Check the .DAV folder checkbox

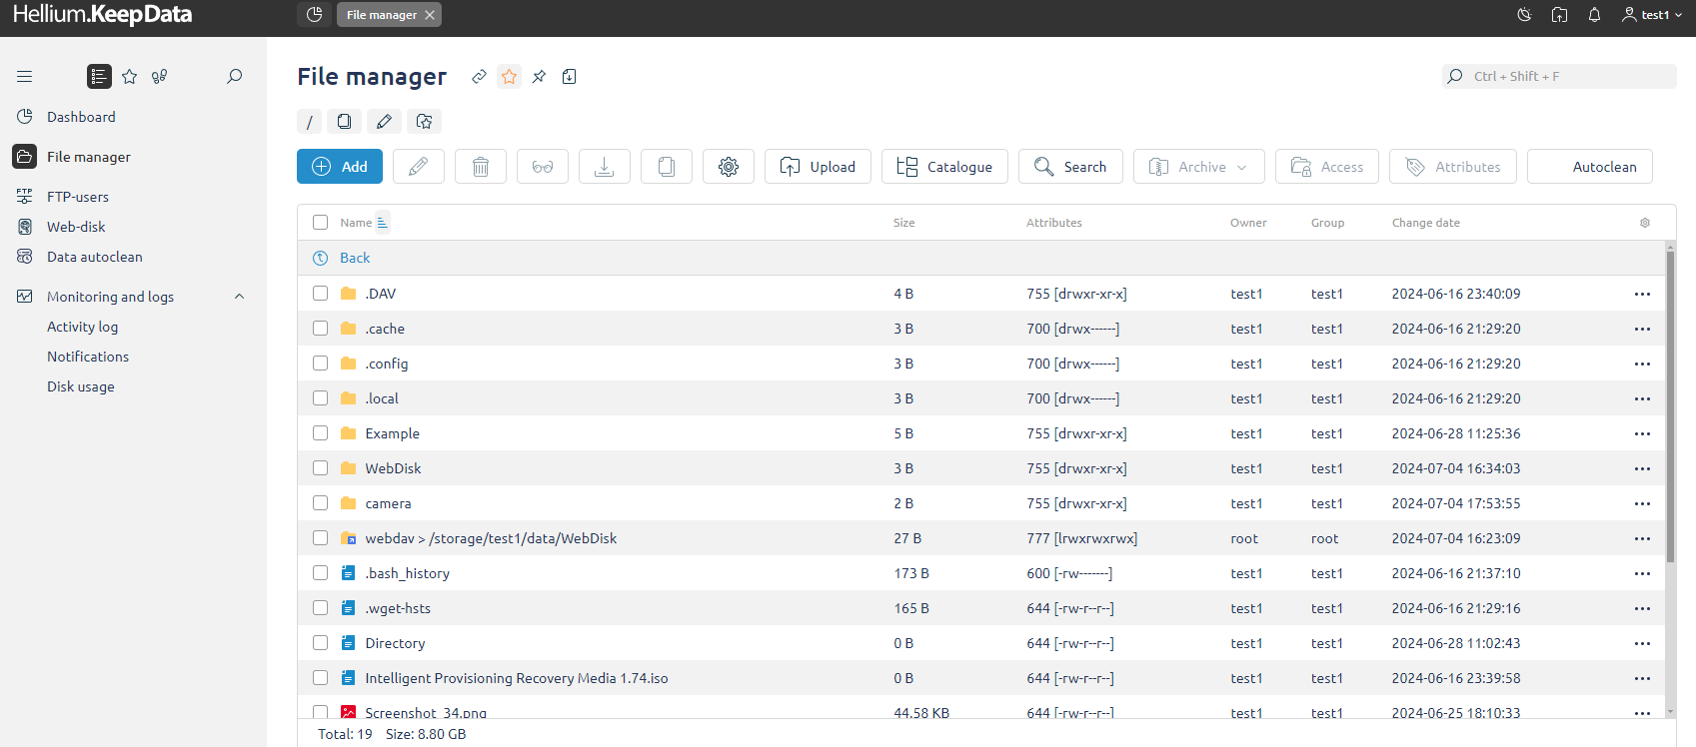[x=320, y=293]
